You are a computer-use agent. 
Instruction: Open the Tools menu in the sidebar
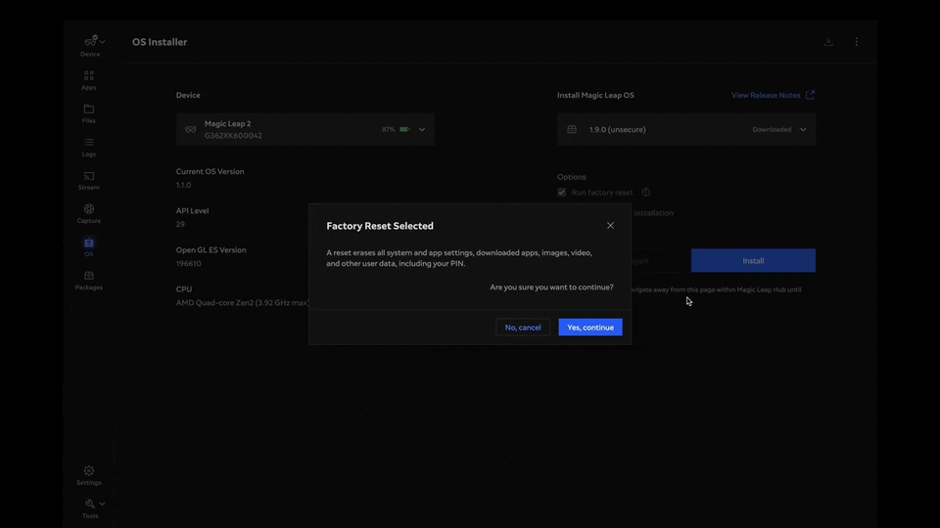coord(90,508)
